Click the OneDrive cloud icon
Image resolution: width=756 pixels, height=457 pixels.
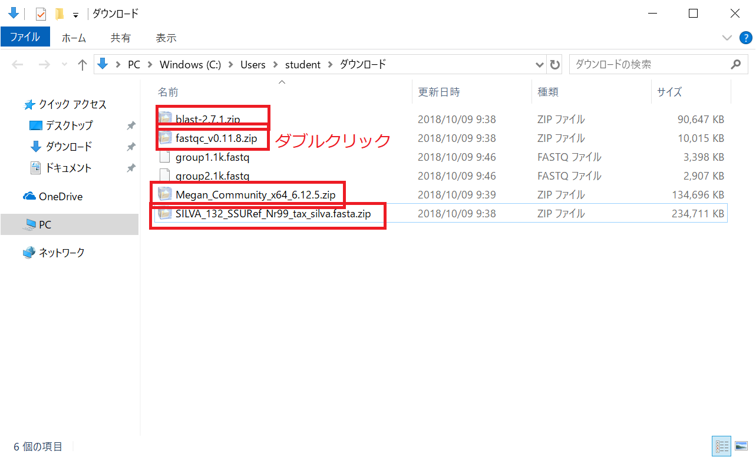tap(29, 197)
